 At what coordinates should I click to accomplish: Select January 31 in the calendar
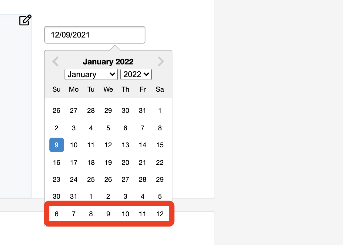(x=73, y=196)
